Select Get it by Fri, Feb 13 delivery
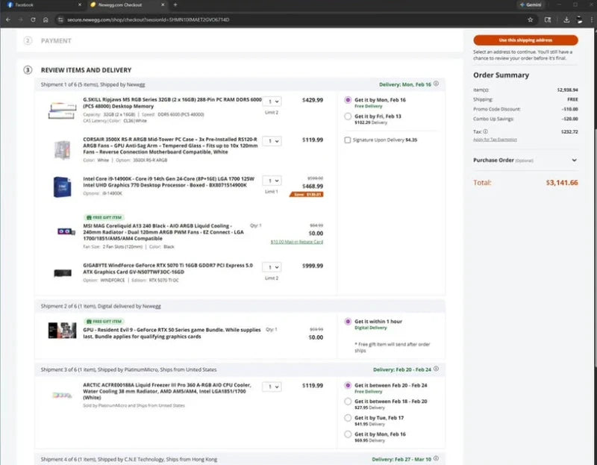597x465 pixels. 348,116
